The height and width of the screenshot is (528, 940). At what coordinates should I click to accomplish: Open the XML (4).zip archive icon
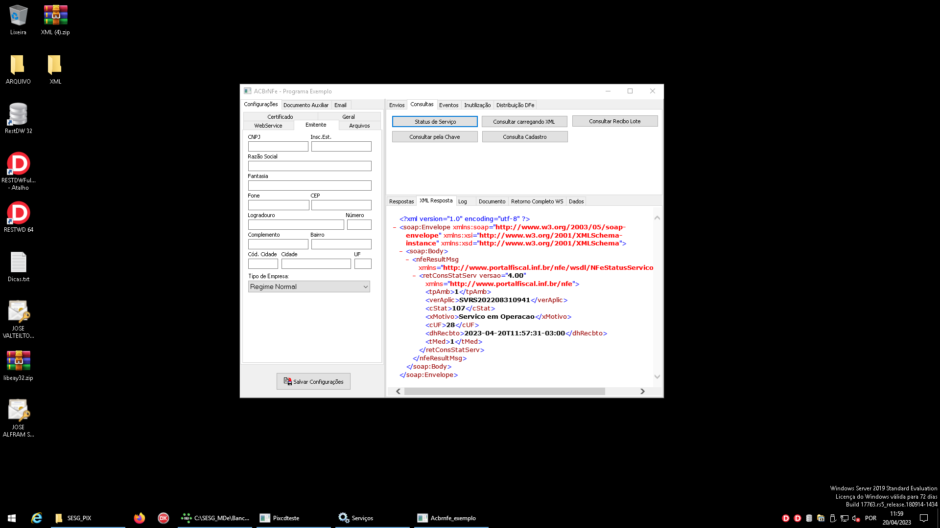(x=55, y=20)
